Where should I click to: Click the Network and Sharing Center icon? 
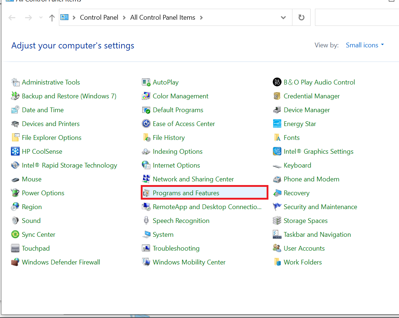[x=146, y=179]
